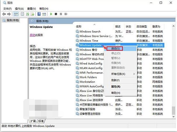Select the 设备管理注册服务 row

120,114
